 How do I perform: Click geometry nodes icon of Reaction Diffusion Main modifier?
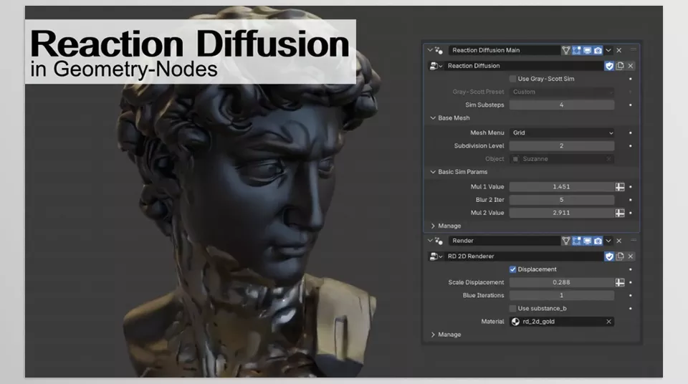pos(439,50)
